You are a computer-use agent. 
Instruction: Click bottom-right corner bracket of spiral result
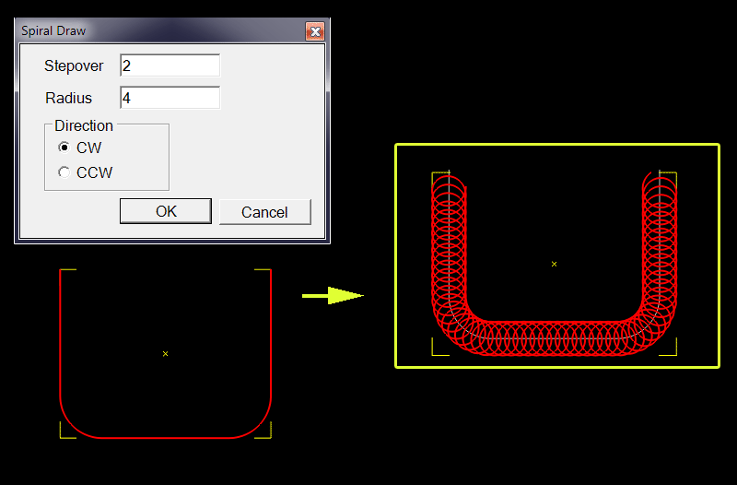[x=673, y=349]
